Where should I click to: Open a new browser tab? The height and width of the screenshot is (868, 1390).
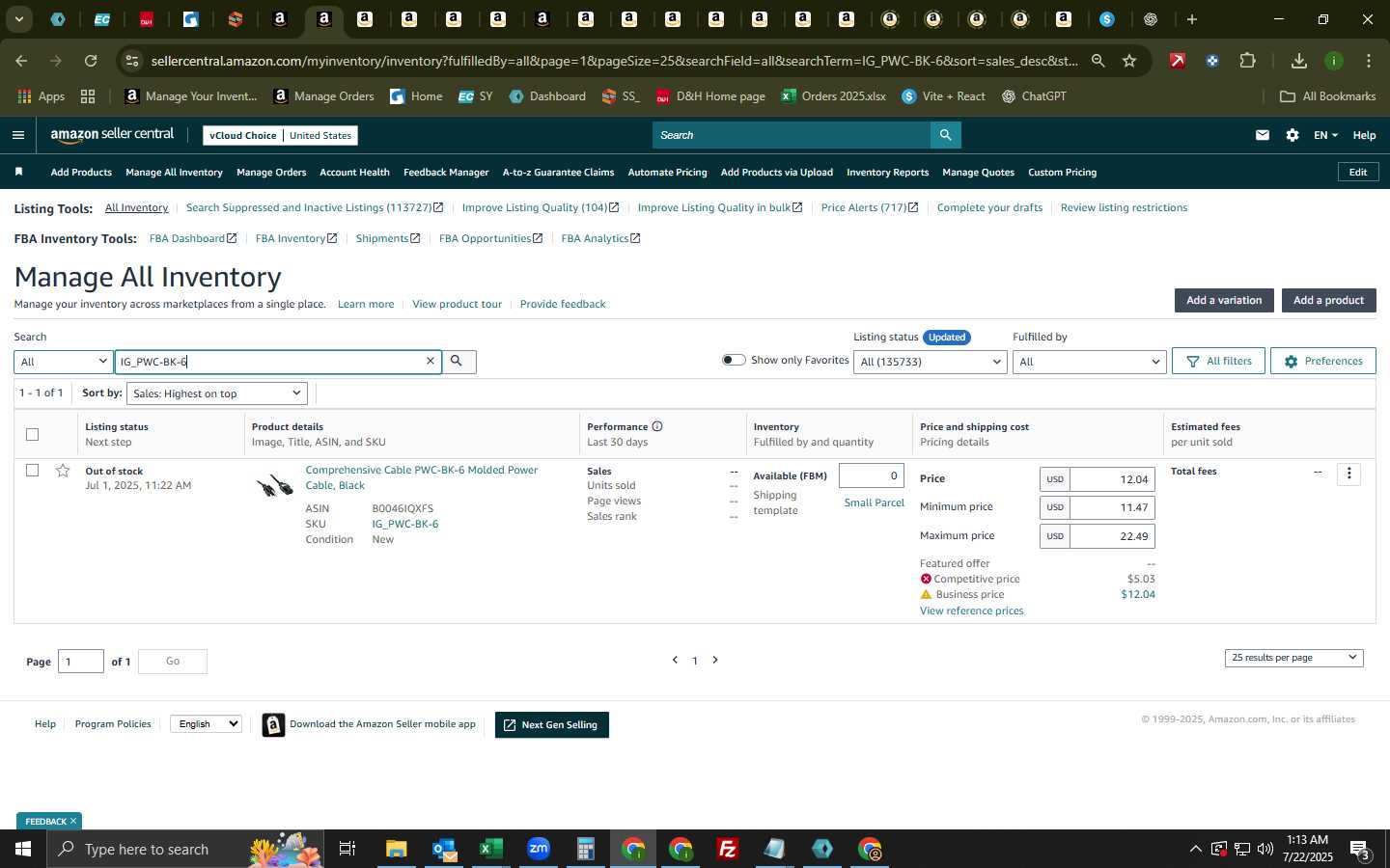[x=1192, y=19]
